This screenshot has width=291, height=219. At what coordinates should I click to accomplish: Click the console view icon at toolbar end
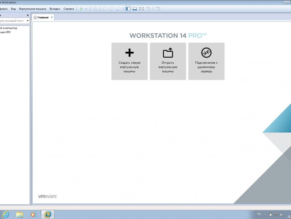coord(158,9)
